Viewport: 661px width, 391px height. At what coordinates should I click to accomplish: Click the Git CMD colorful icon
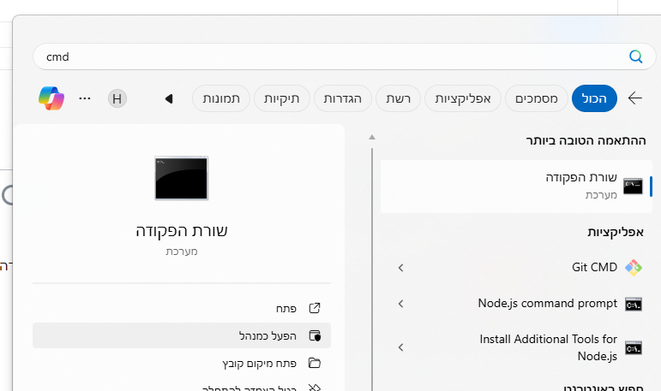634,267
